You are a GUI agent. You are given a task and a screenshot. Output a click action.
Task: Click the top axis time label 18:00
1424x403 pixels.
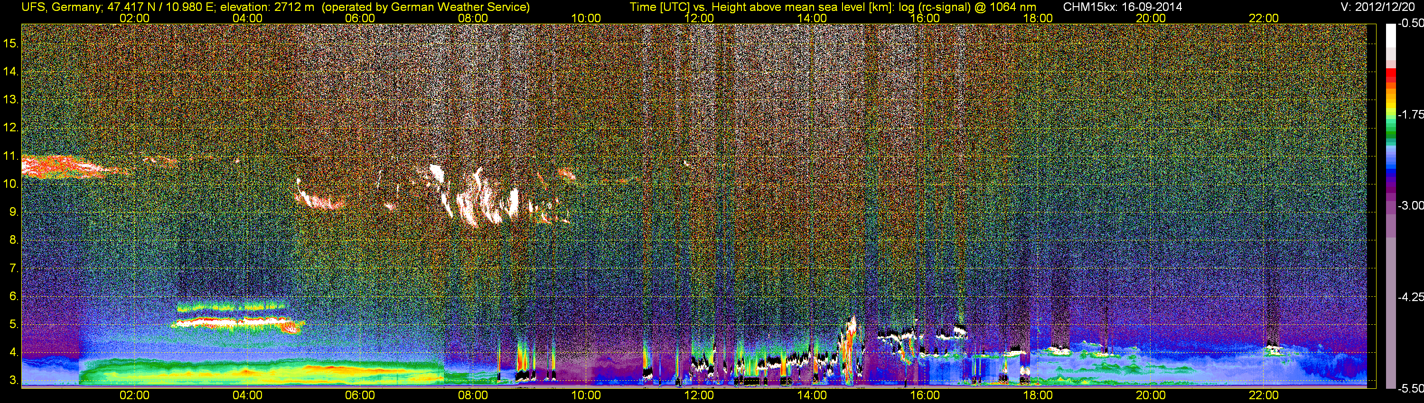pyautogui.click(x=1038, y=18)
